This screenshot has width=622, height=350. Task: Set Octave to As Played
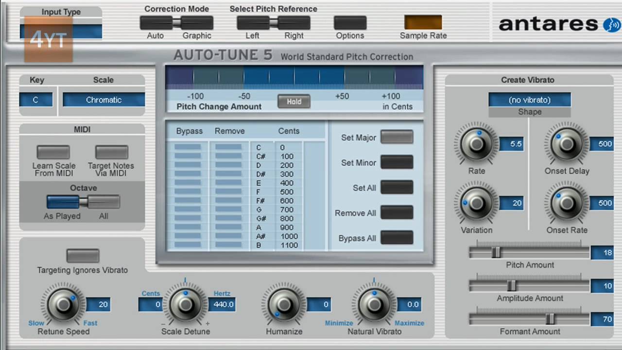[63, 202]
